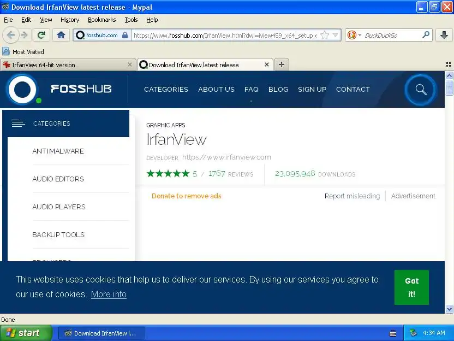Click Donate to remove ads
454x341 pixels.
187,196
